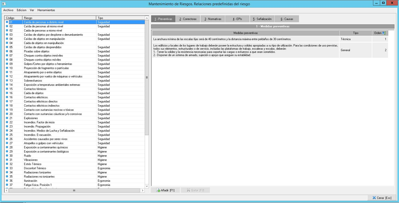Select risk 13 Sobreesfuerzos
This screenshot has width=399, height=203.
75,81
